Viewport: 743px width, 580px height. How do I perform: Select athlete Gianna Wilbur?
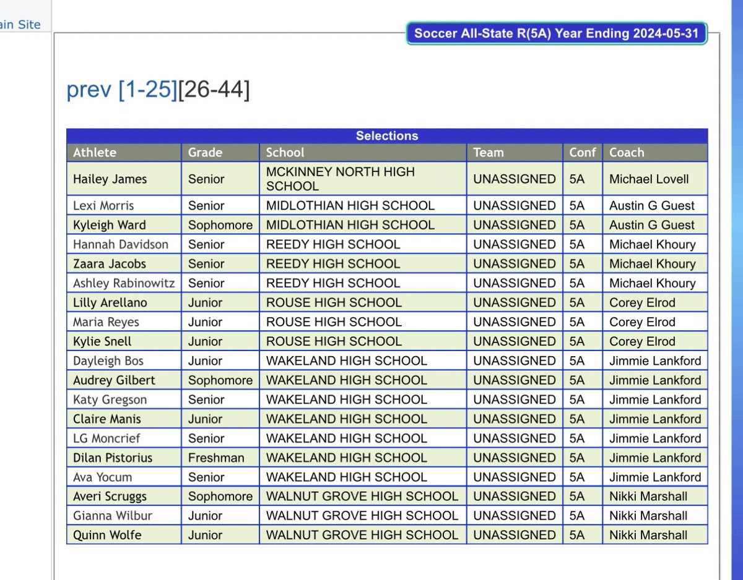coord(113,516)
